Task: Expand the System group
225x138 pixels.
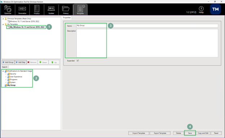Action: click(x=6, y=83)
